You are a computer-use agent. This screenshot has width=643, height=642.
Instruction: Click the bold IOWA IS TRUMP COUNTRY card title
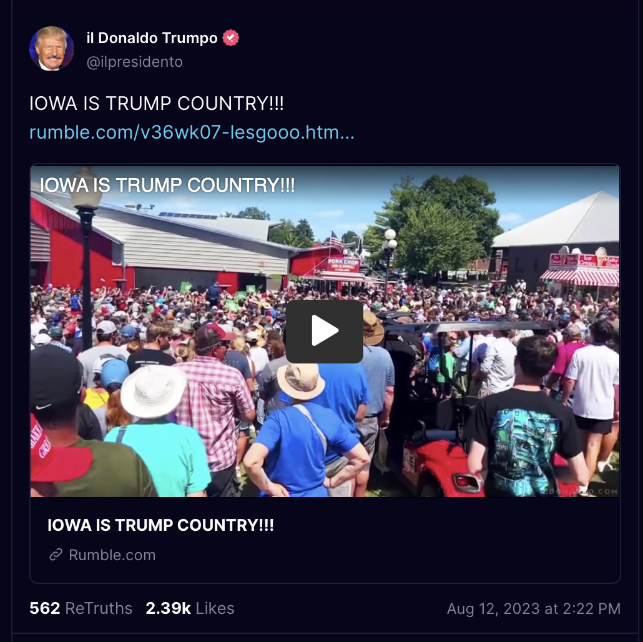[x=160, y=525]
